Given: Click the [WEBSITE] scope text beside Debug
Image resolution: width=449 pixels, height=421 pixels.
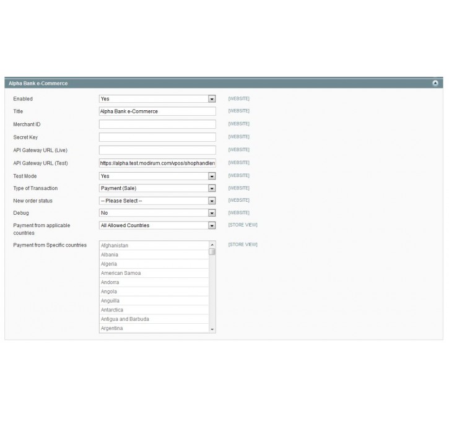Looking at the screenshot, I should point(239,212).
